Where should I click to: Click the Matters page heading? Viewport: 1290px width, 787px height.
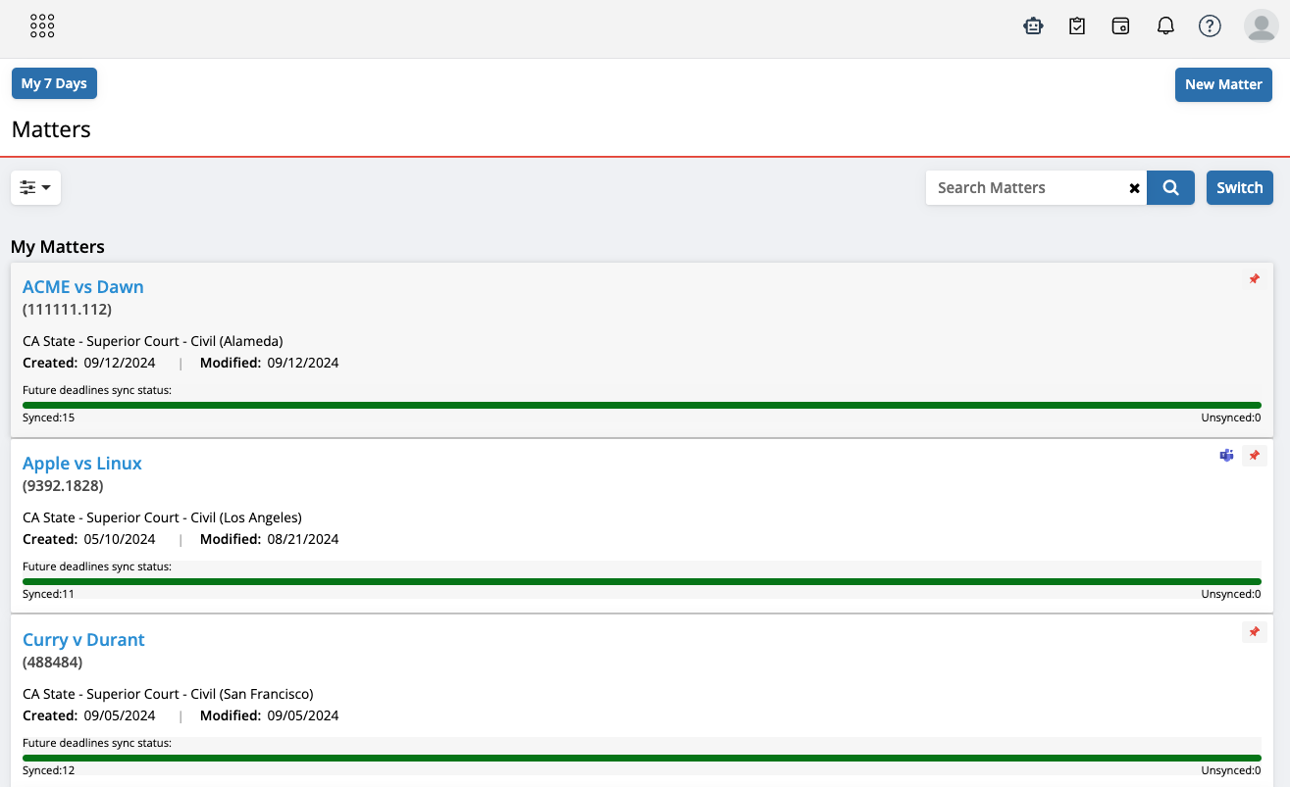coord(51,129)
